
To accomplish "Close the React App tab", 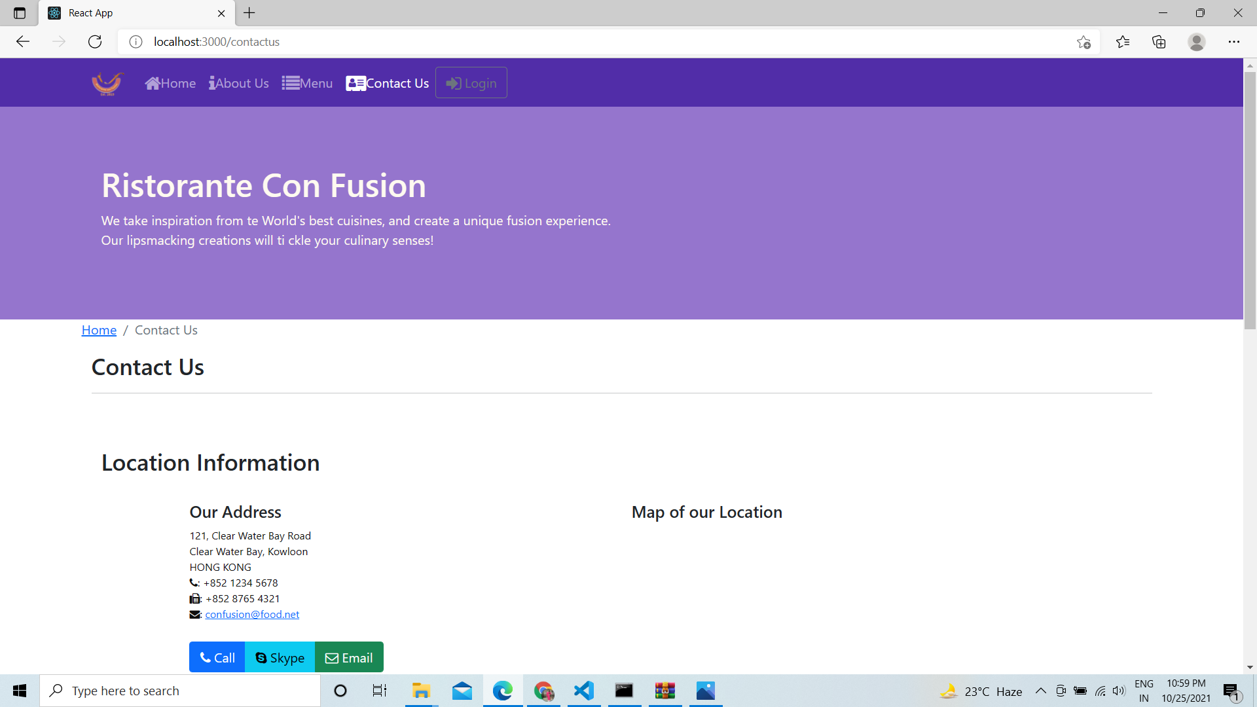I will click(x=221, y=13).
